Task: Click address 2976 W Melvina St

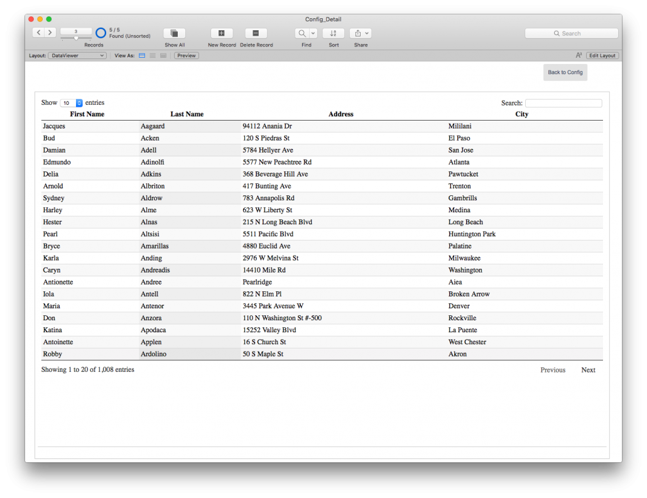Action: [x=270, y=257]
